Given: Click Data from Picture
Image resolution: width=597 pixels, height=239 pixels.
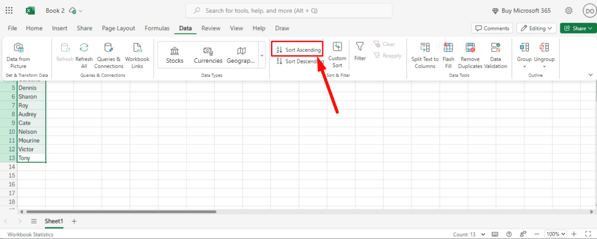Looking at the screenshot, I should click(x=18, y=55).
